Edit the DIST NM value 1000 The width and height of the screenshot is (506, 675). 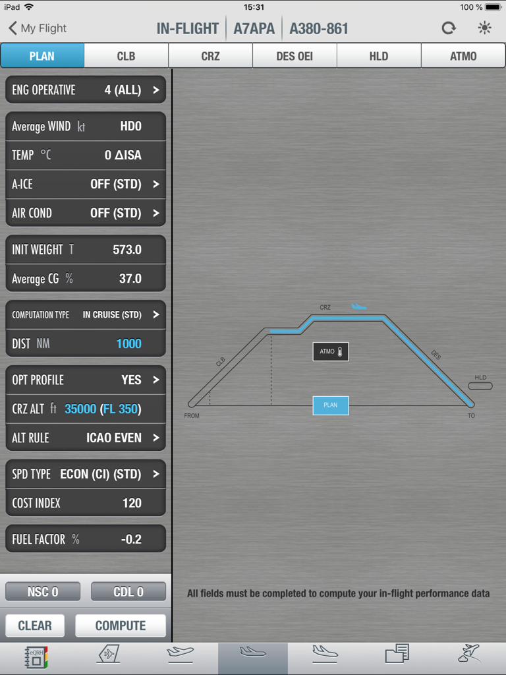pos(86,343)
